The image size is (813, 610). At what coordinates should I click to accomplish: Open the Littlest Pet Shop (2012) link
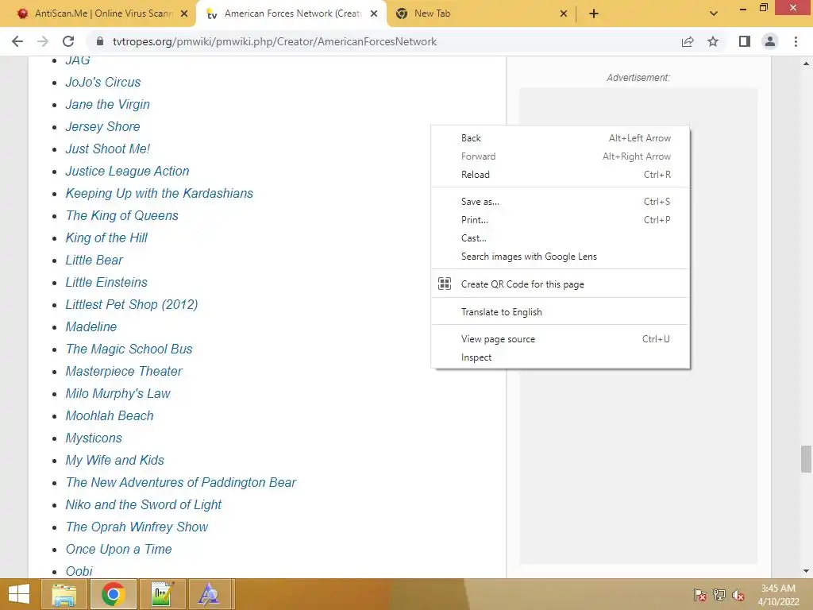coord(132,304)
